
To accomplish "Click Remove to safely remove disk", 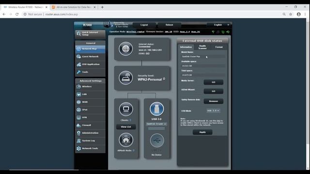I will click(x=214, y=101).
